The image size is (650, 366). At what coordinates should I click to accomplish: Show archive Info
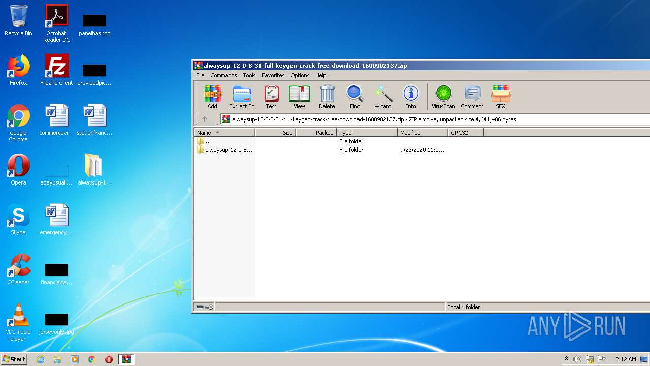click(x=411, y=97)
